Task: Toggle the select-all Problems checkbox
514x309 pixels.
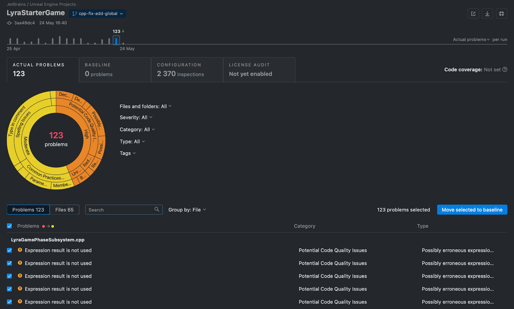Action: point(10,226)
